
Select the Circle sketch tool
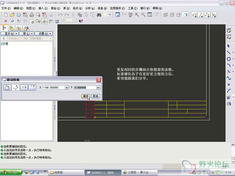229,59
